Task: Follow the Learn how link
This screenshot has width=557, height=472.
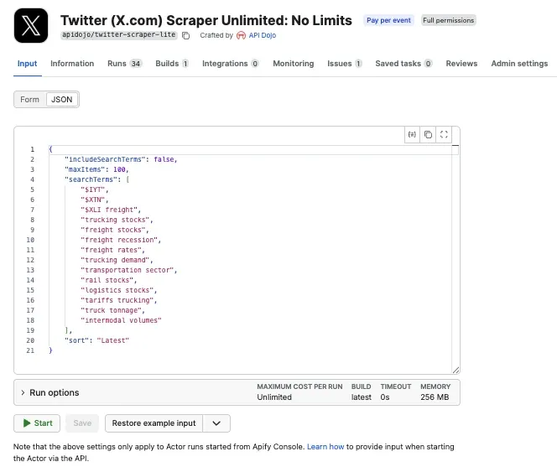Action: 325,447
